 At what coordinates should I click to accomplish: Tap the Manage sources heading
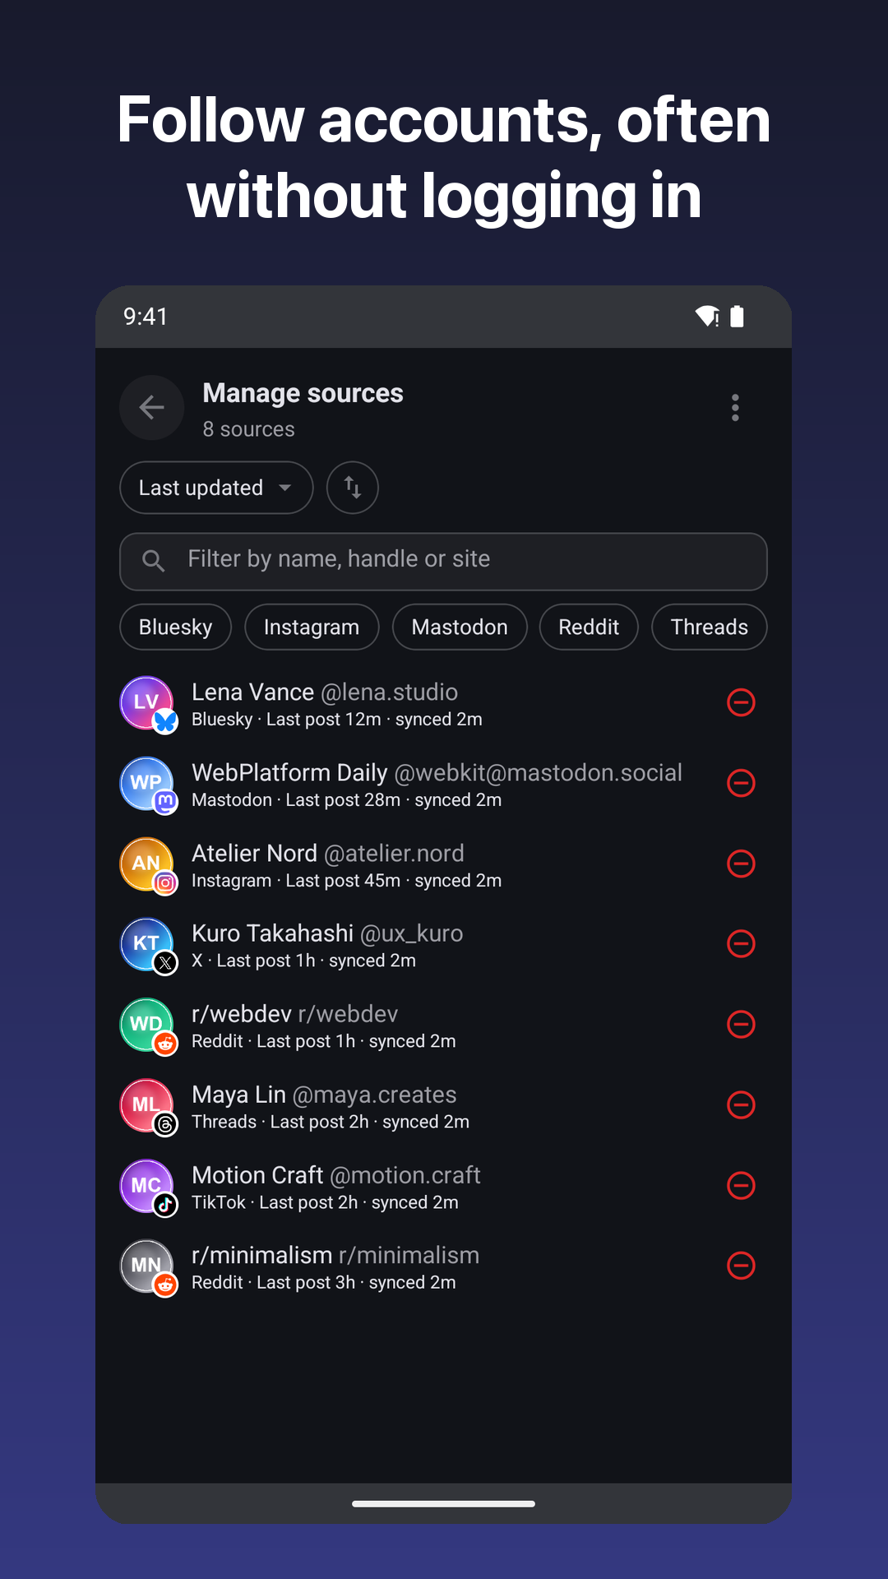click(303, 394)
